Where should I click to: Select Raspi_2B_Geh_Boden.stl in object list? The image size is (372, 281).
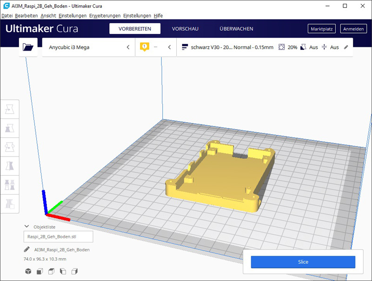point(59,236)
